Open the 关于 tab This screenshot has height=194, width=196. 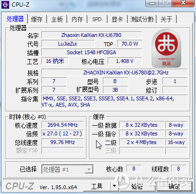[x=167, y=19]
